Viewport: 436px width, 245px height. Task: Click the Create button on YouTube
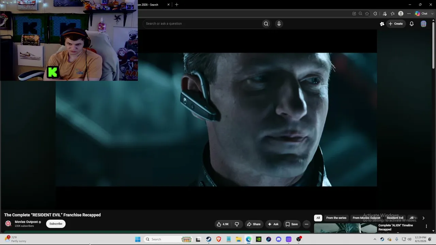[396, 24]
